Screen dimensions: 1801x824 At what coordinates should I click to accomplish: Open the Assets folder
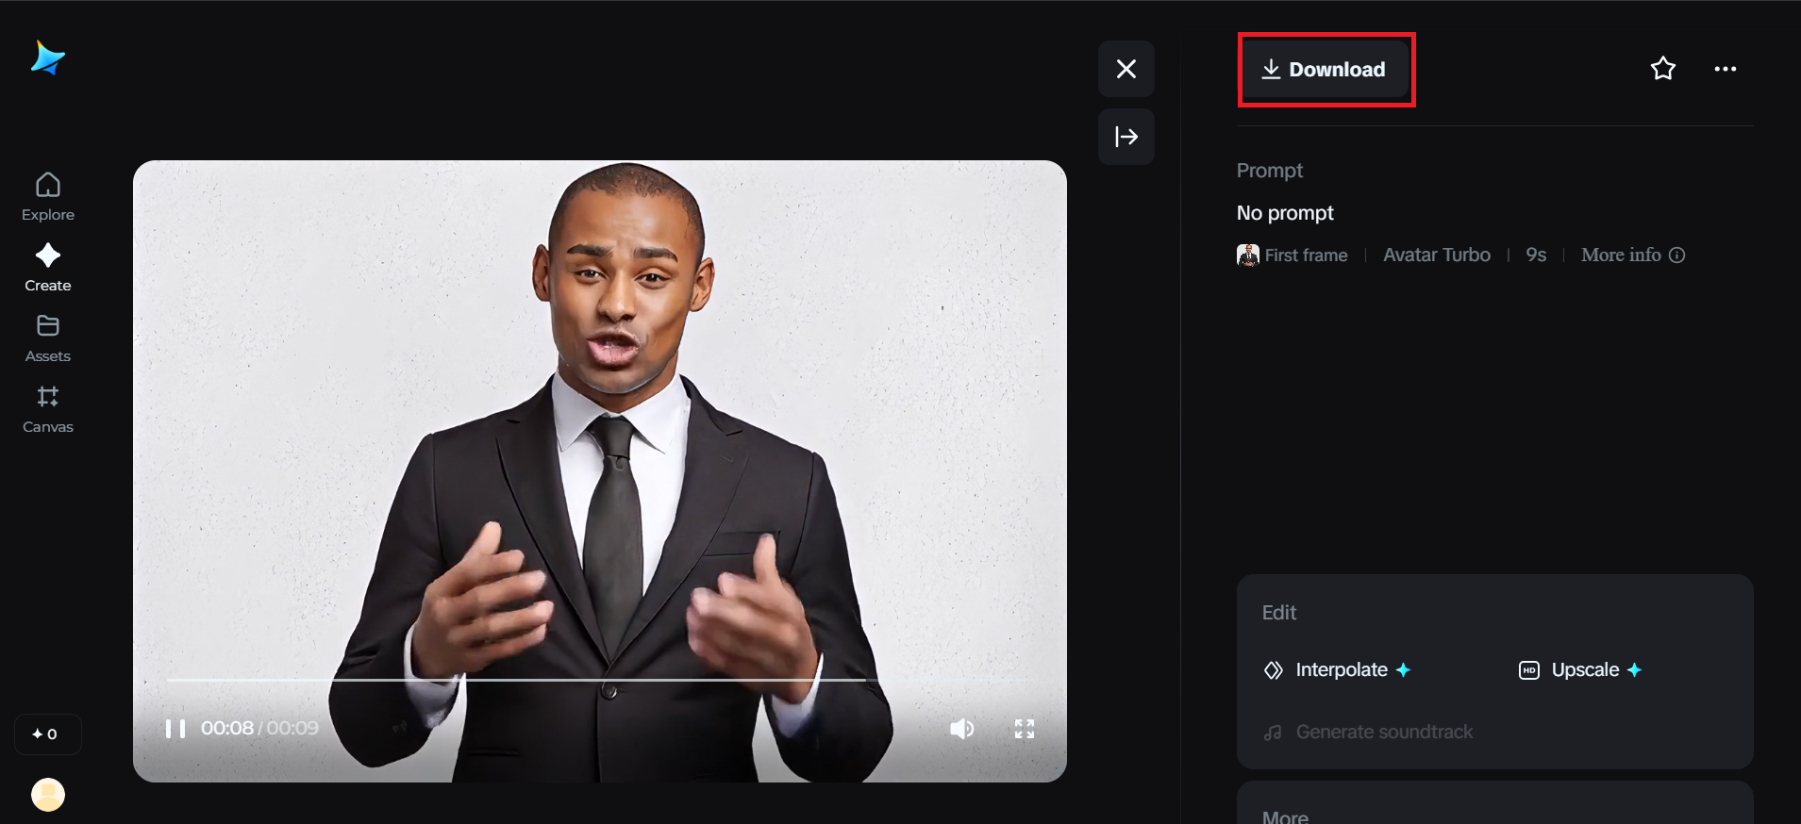coord(48,338)
